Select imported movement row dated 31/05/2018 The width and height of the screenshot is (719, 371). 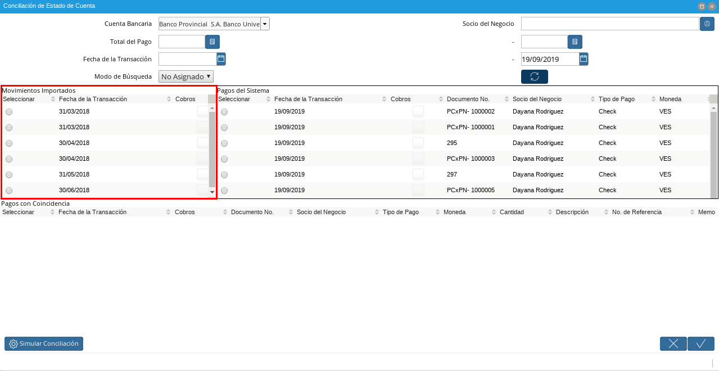[9, 175]
